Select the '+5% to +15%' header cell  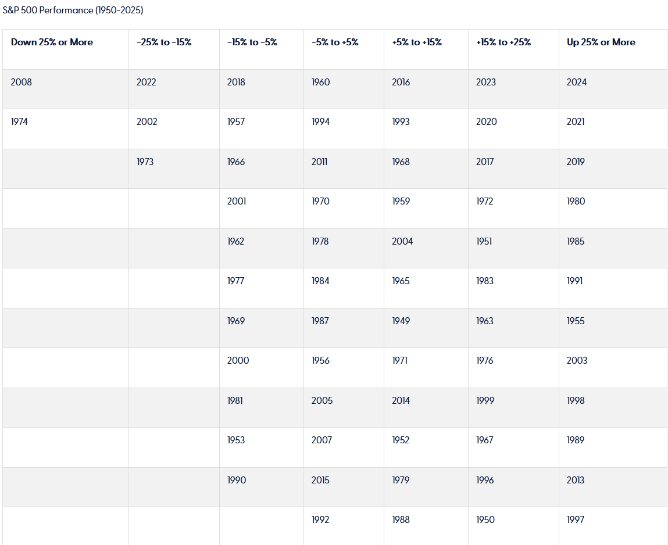click(417, 42)
